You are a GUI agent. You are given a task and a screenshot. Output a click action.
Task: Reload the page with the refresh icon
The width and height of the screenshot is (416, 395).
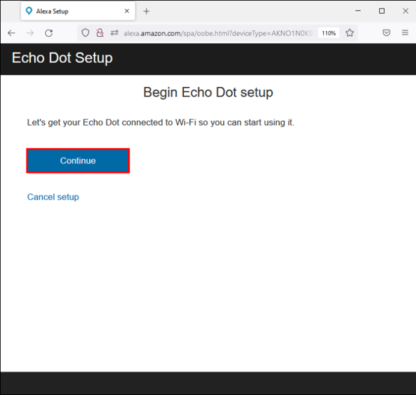point(49,33)
